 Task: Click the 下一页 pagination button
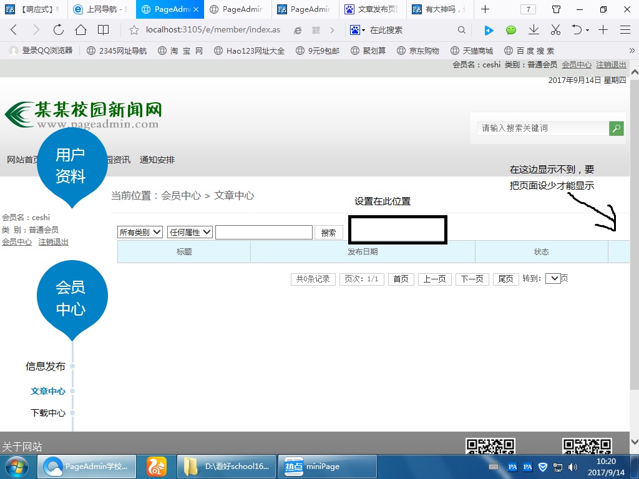point(472,279)
